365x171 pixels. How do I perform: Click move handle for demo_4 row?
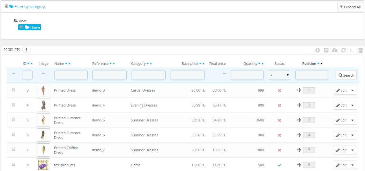(x=299, y=105)
